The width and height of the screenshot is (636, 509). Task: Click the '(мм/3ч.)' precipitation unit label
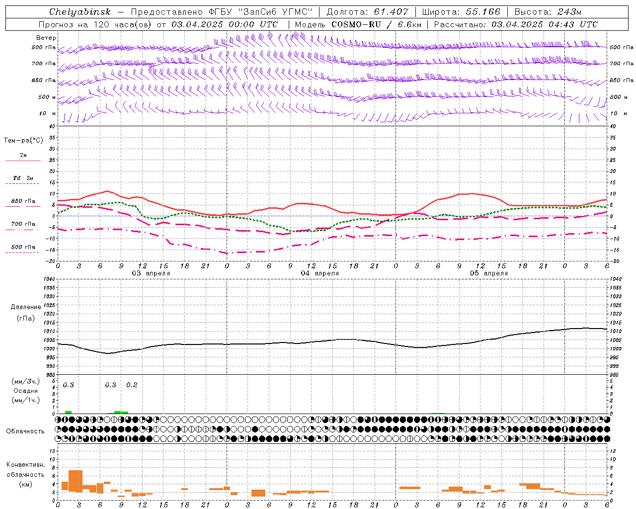pyautogui.click(x=26, y=381)
